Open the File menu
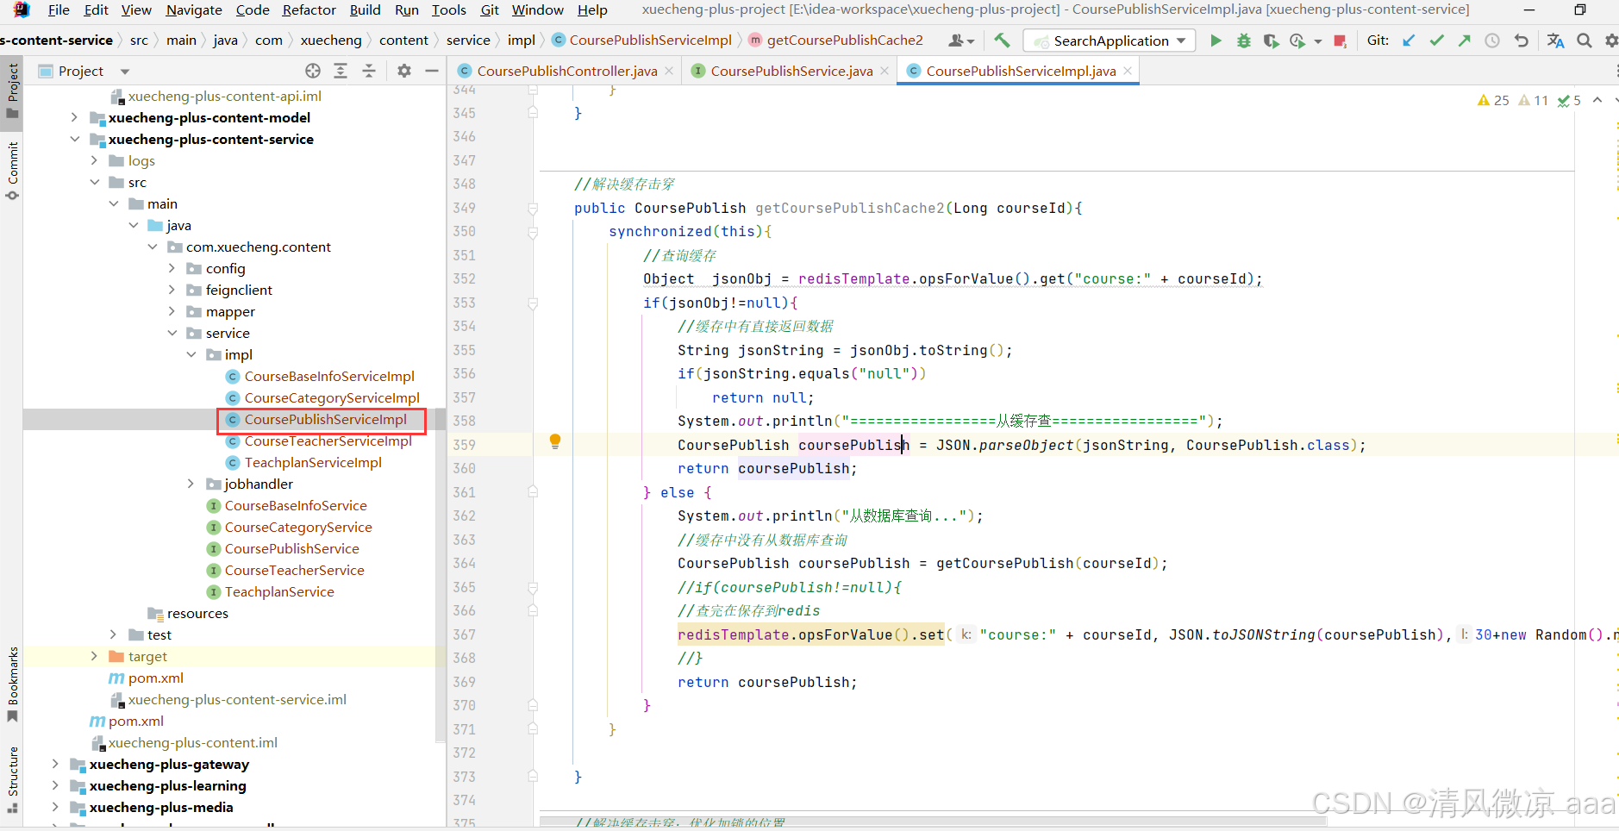This screenshot has height=831, width=1619. pos(59,9)
